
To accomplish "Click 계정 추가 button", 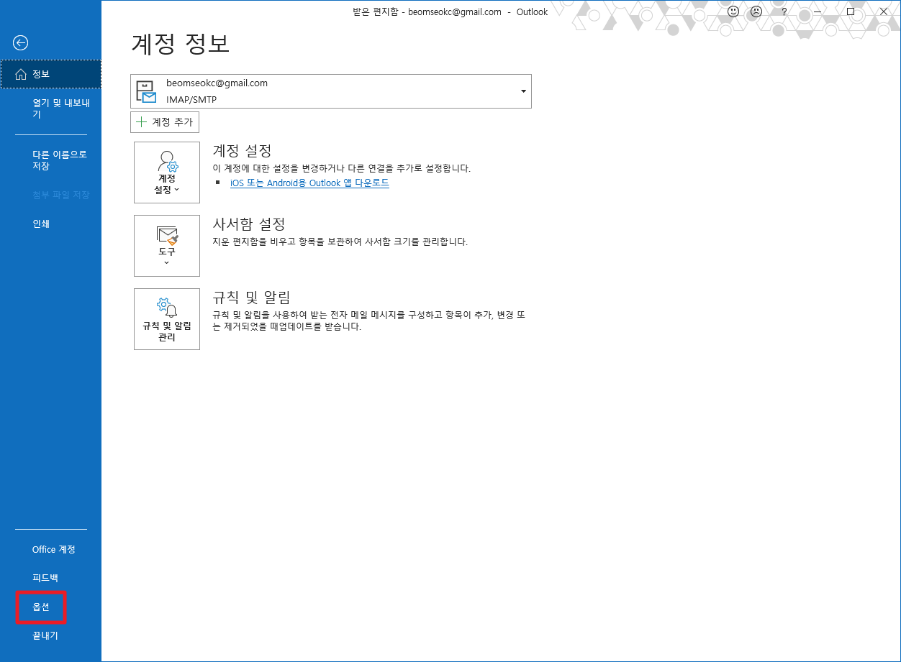I will click(x=165, y=122).
